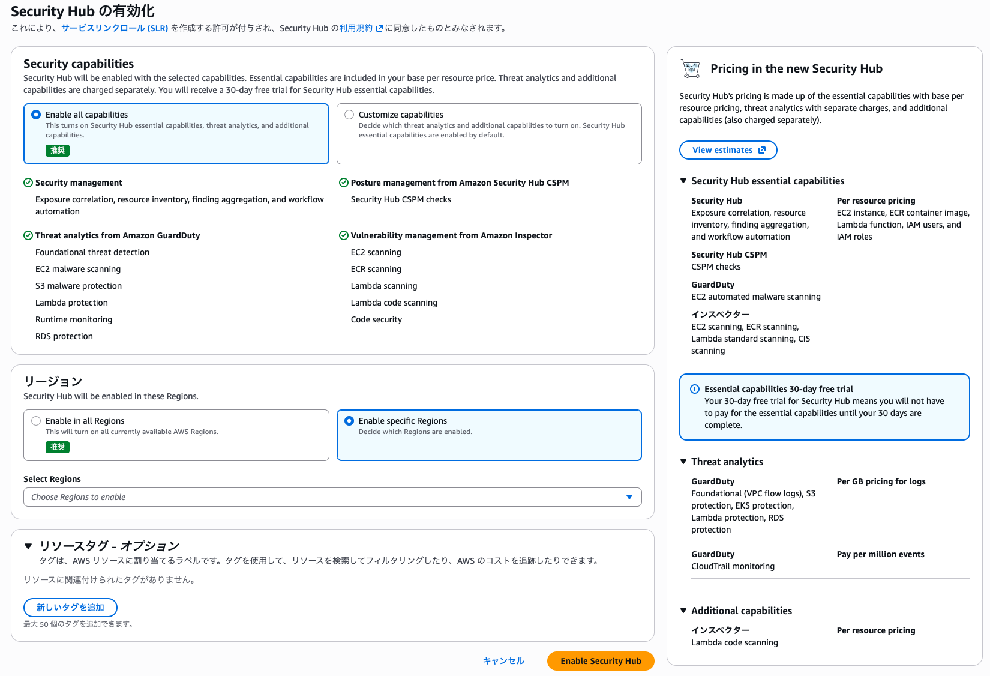Click the check icon beside Posture management
The image size is (990, 676).
click(344, 183)
